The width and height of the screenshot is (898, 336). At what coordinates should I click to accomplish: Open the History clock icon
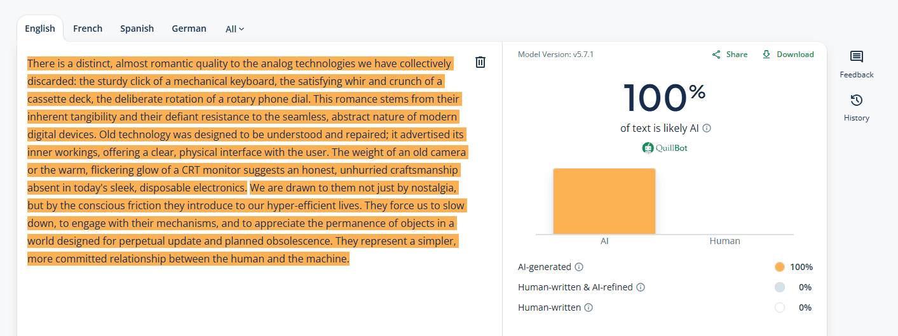coord(856,101)
